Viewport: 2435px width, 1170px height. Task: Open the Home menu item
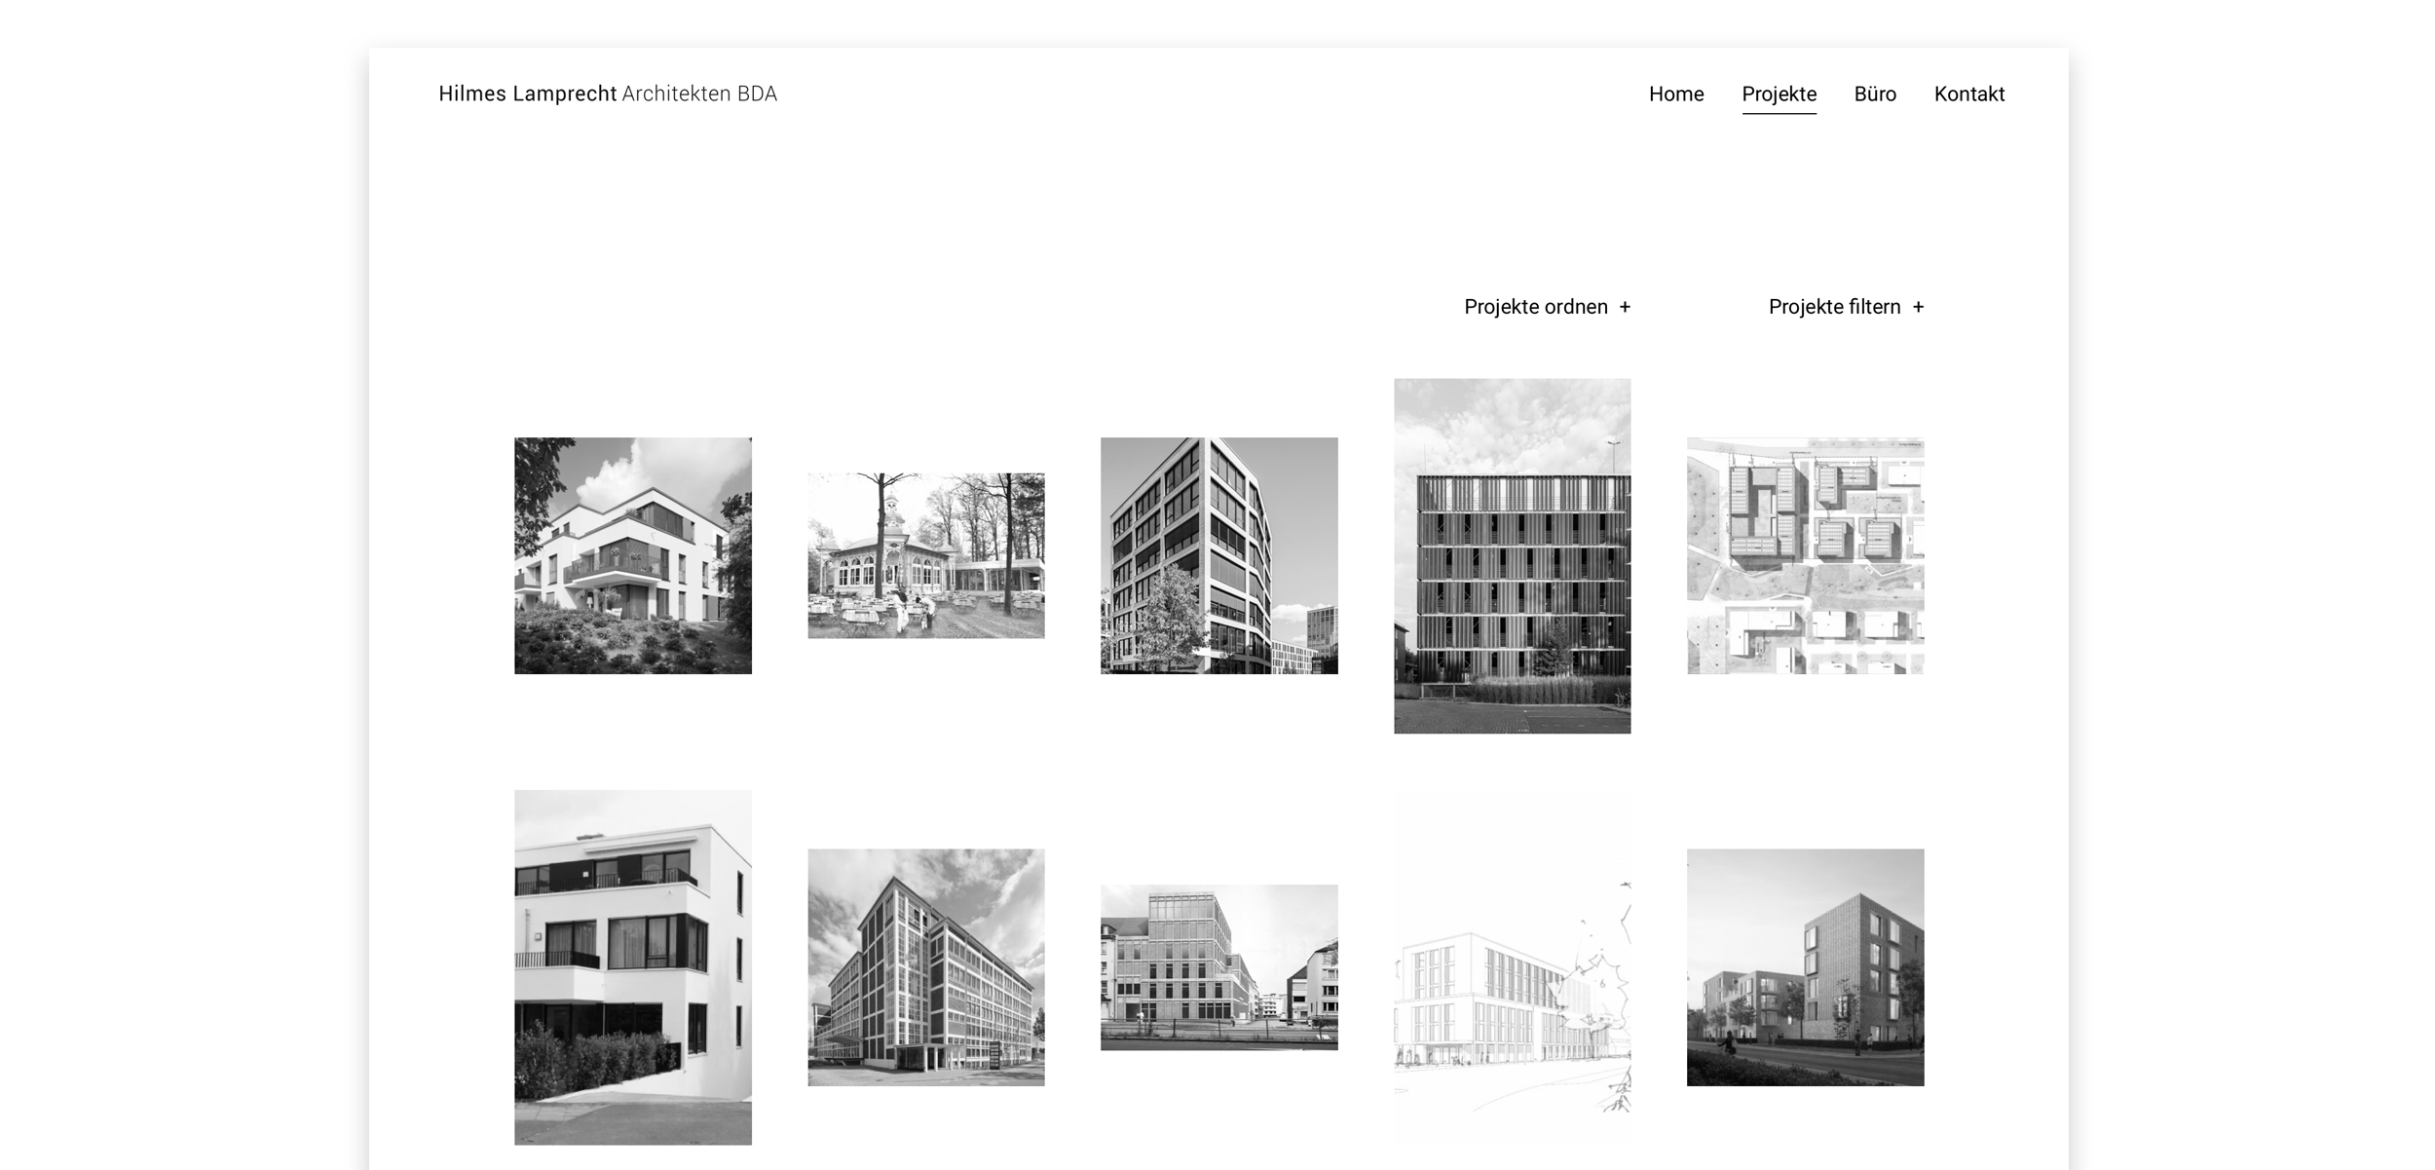coord(1675,94)
